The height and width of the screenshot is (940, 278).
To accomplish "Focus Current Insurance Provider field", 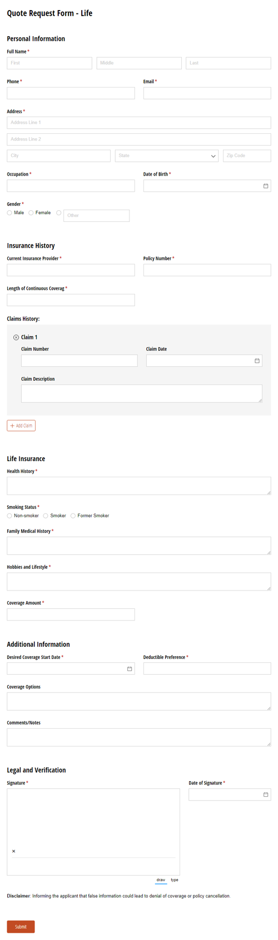I will pos(71,270).
